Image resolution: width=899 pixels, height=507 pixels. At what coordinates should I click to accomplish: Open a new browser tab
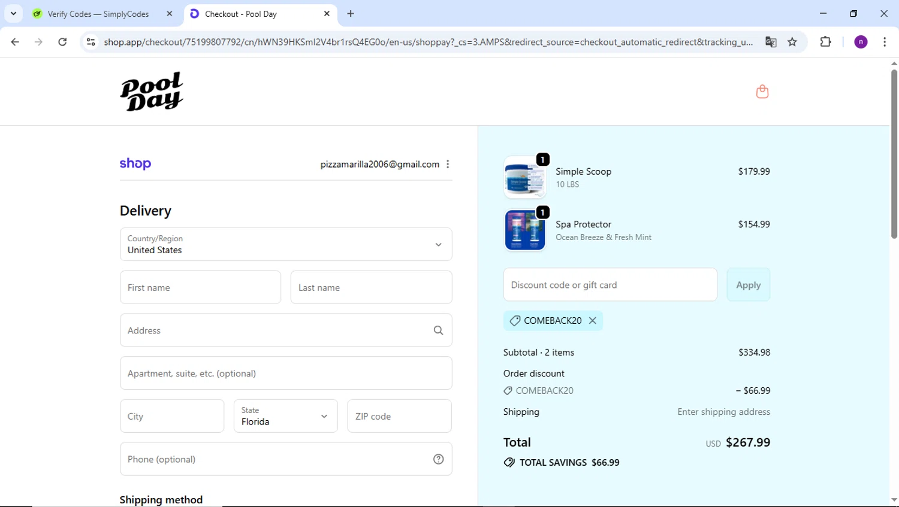[351, 14]
